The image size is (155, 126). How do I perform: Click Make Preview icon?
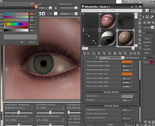140,35
